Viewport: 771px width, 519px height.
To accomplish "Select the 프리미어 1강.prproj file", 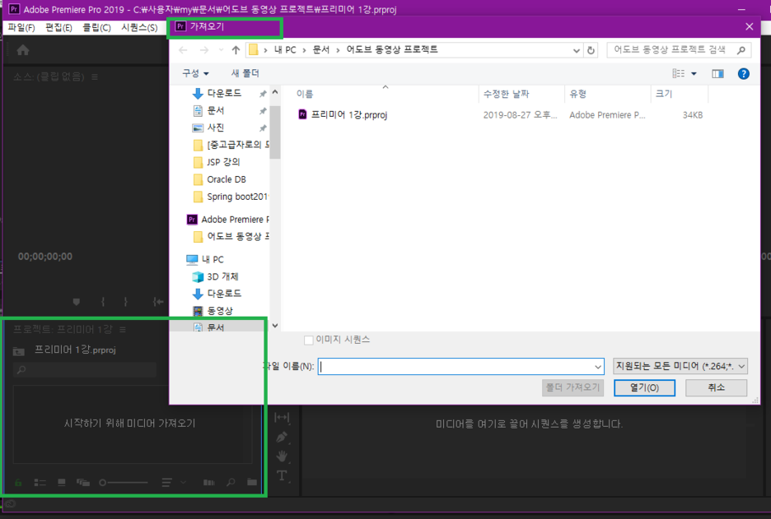I will coord(349,115).
